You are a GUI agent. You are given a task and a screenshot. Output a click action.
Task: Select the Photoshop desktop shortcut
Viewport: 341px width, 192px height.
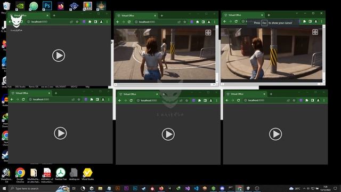pyautogui.click(x=47, y=6)
